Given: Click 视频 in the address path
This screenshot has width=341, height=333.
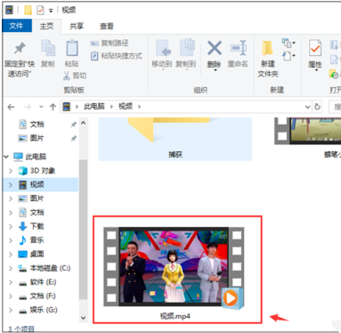Looking at the screenshot, I should tap(126, 107).
